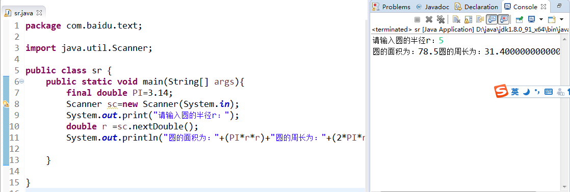This screenshot has width=570, height=192.
Task: Toggle Scroll Lock in the Console
Action: click(x=468, y=19)
